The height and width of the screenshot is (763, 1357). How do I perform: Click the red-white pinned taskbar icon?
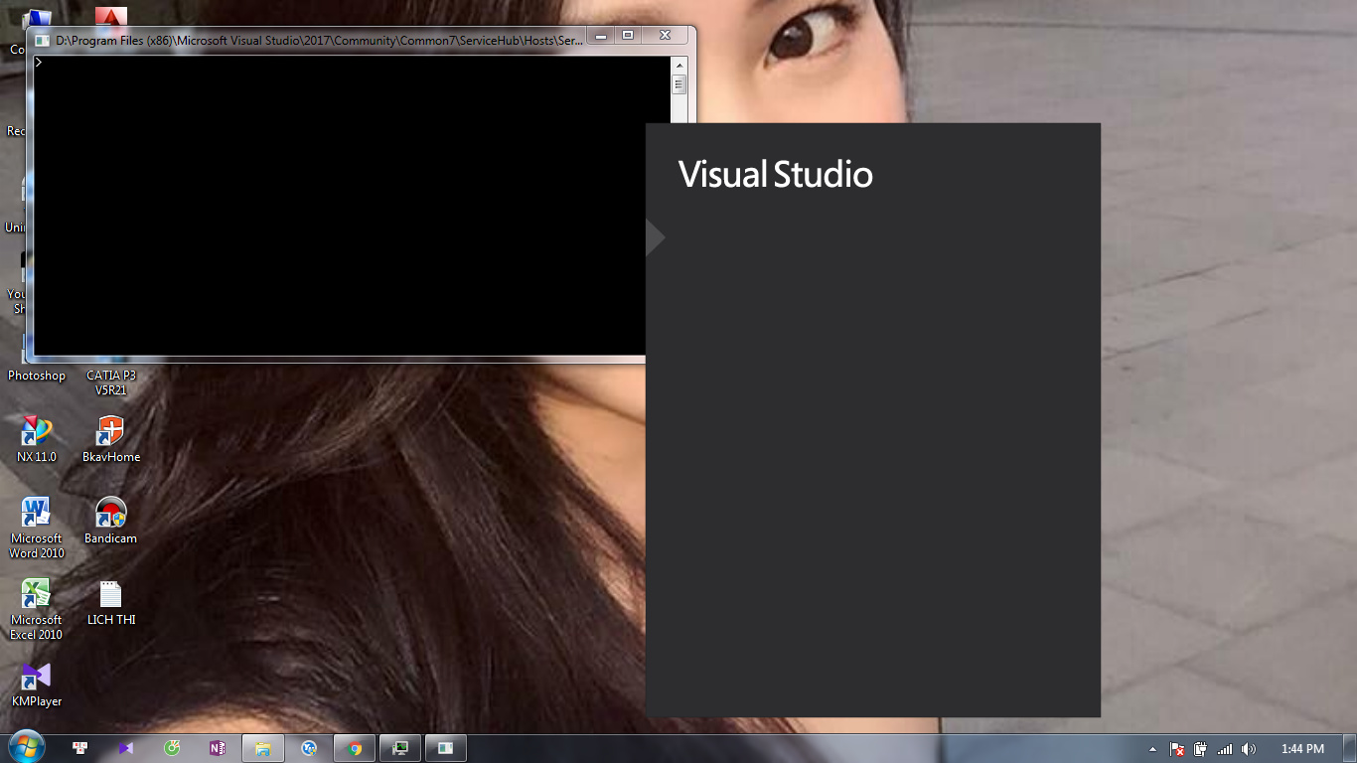pos(79,748)
